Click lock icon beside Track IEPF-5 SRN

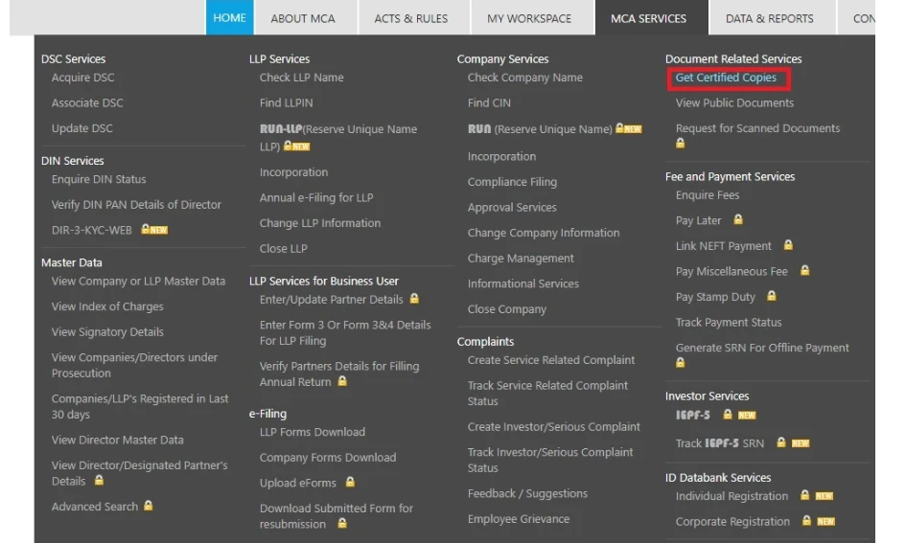[781, 442]
